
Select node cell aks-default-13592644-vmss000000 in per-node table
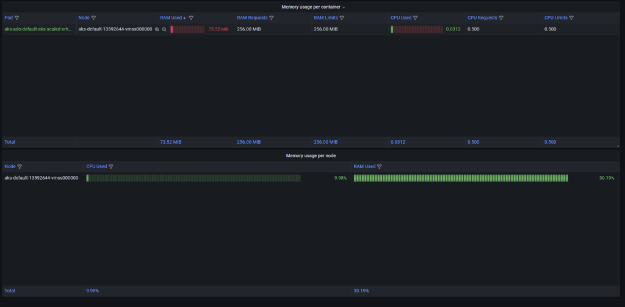[x=42, y=178]
